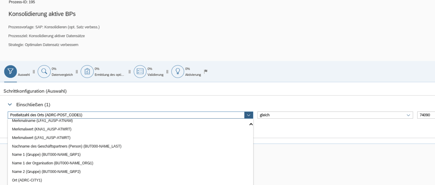This screenshot has width=435, height=185.
Task: Click the 0% progress of Ermittlung des opti...
Action: click(x=97, y=69)
